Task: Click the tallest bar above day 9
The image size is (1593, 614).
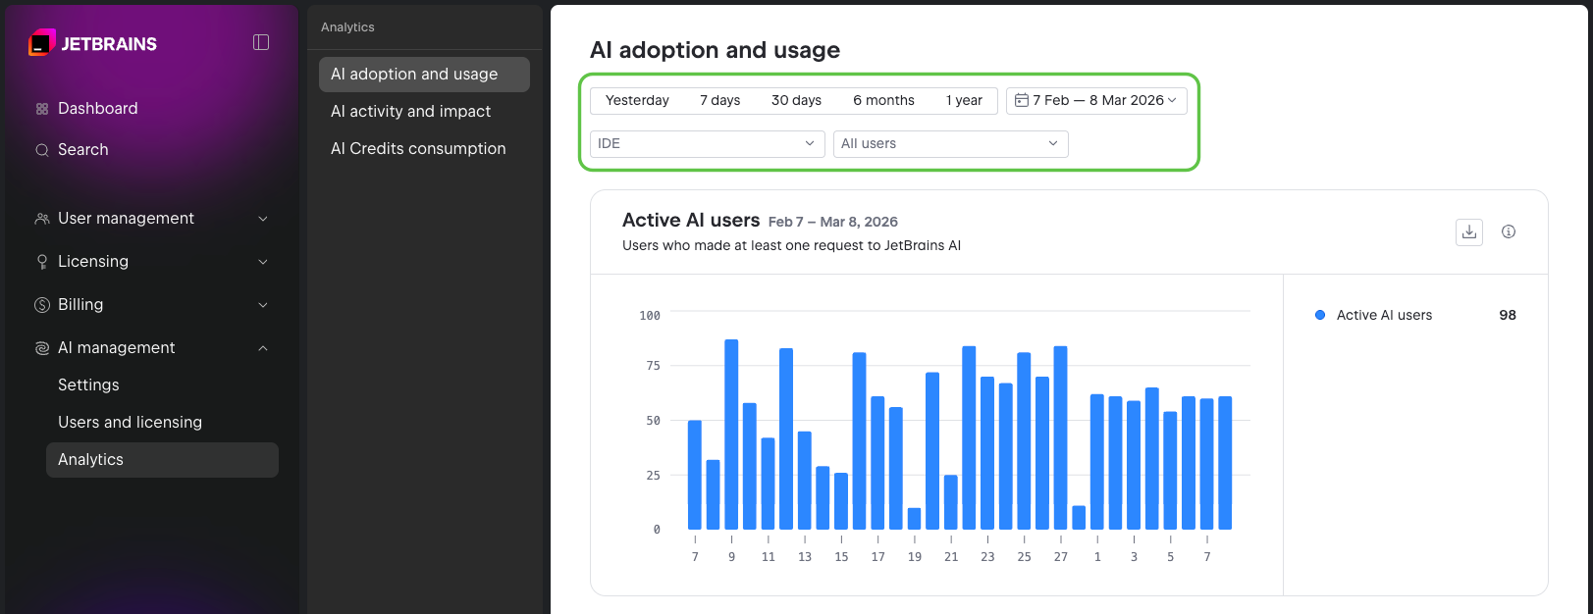Action: click(x=731, y=435)
